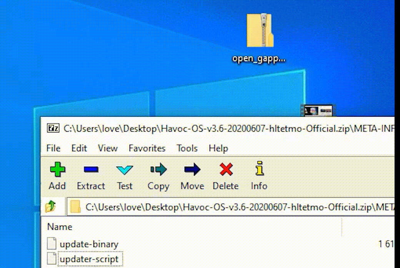Hit the red Delete X icon
The height and width of the screenshot is (268, 400).
pos(226,169)
